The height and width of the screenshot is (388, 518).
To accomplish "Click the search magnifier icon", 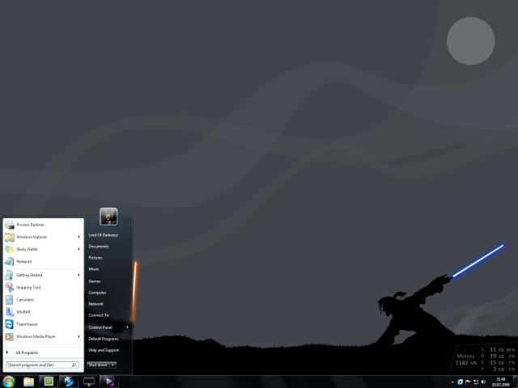I will [x=74, y=365].
